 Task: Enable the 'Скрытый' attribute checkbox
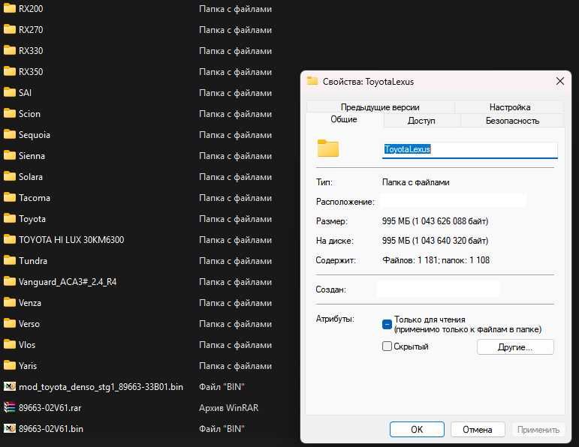[x=387, y=346]
